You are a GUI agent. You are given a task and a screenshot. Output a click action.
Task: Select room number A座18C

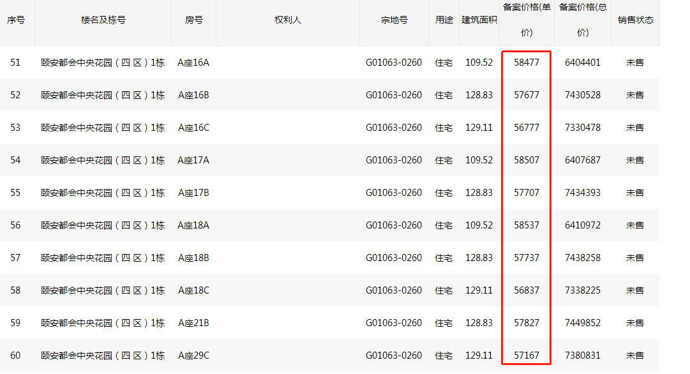pos(193,290)
